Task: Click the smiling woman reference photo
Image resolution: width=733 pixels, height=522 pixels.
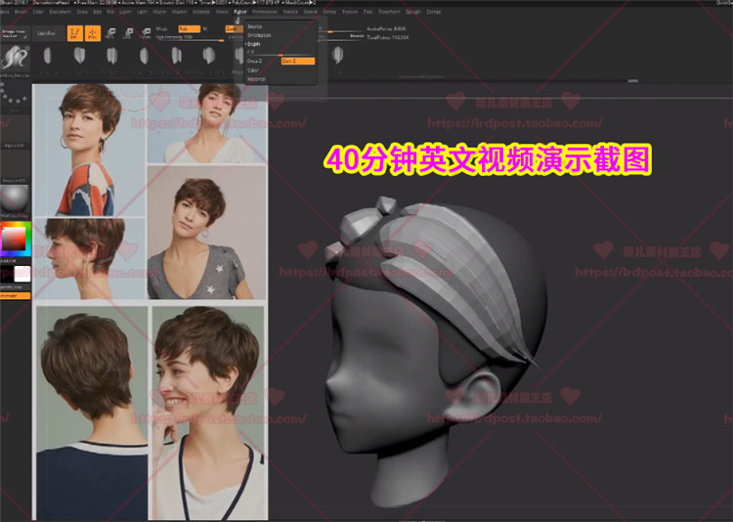Action: click(206, 412)
